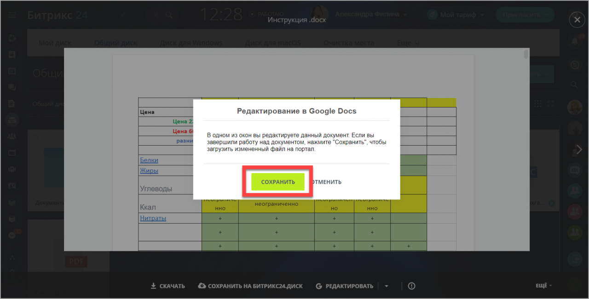The height and width of the screenshot is (299, 589).
Task: Open groups people icon in left sidebar
Action: coord(12,136)
